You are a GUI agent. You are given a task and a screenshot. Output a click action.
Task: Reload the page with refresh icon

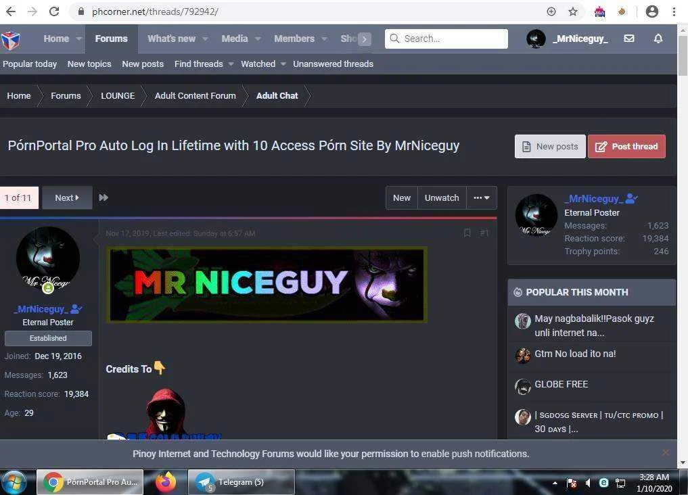pos(54,11)
